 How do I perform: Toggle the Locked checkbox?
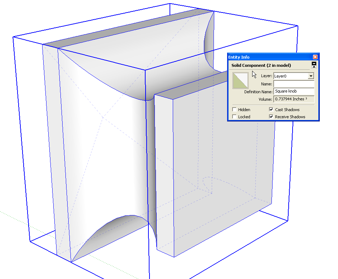click(234, 117)
